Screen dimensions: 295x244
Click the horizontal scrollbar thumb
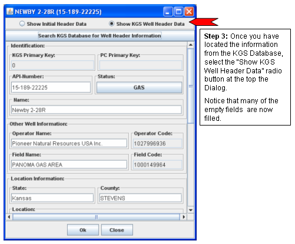[x=96, y=217]
